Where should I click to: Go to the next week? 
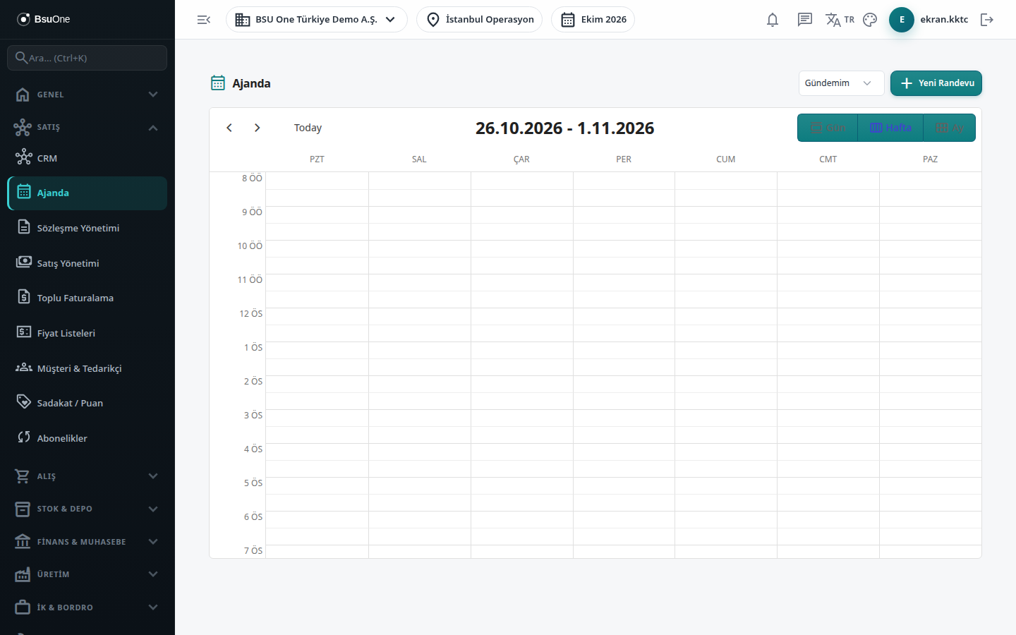[x=258, y=128]
